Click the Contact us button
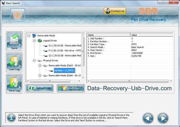180x127 pixels. (115, 11)
